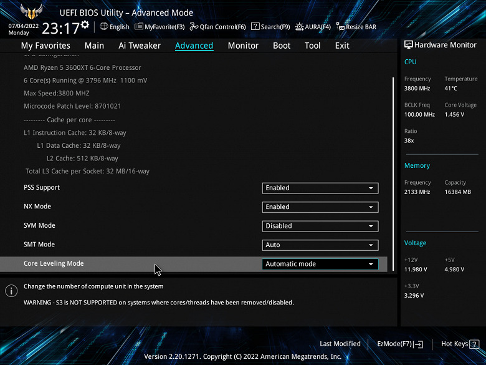Click the vertical settings scrollbar
486x365 pixels.
tap(393, 174)
